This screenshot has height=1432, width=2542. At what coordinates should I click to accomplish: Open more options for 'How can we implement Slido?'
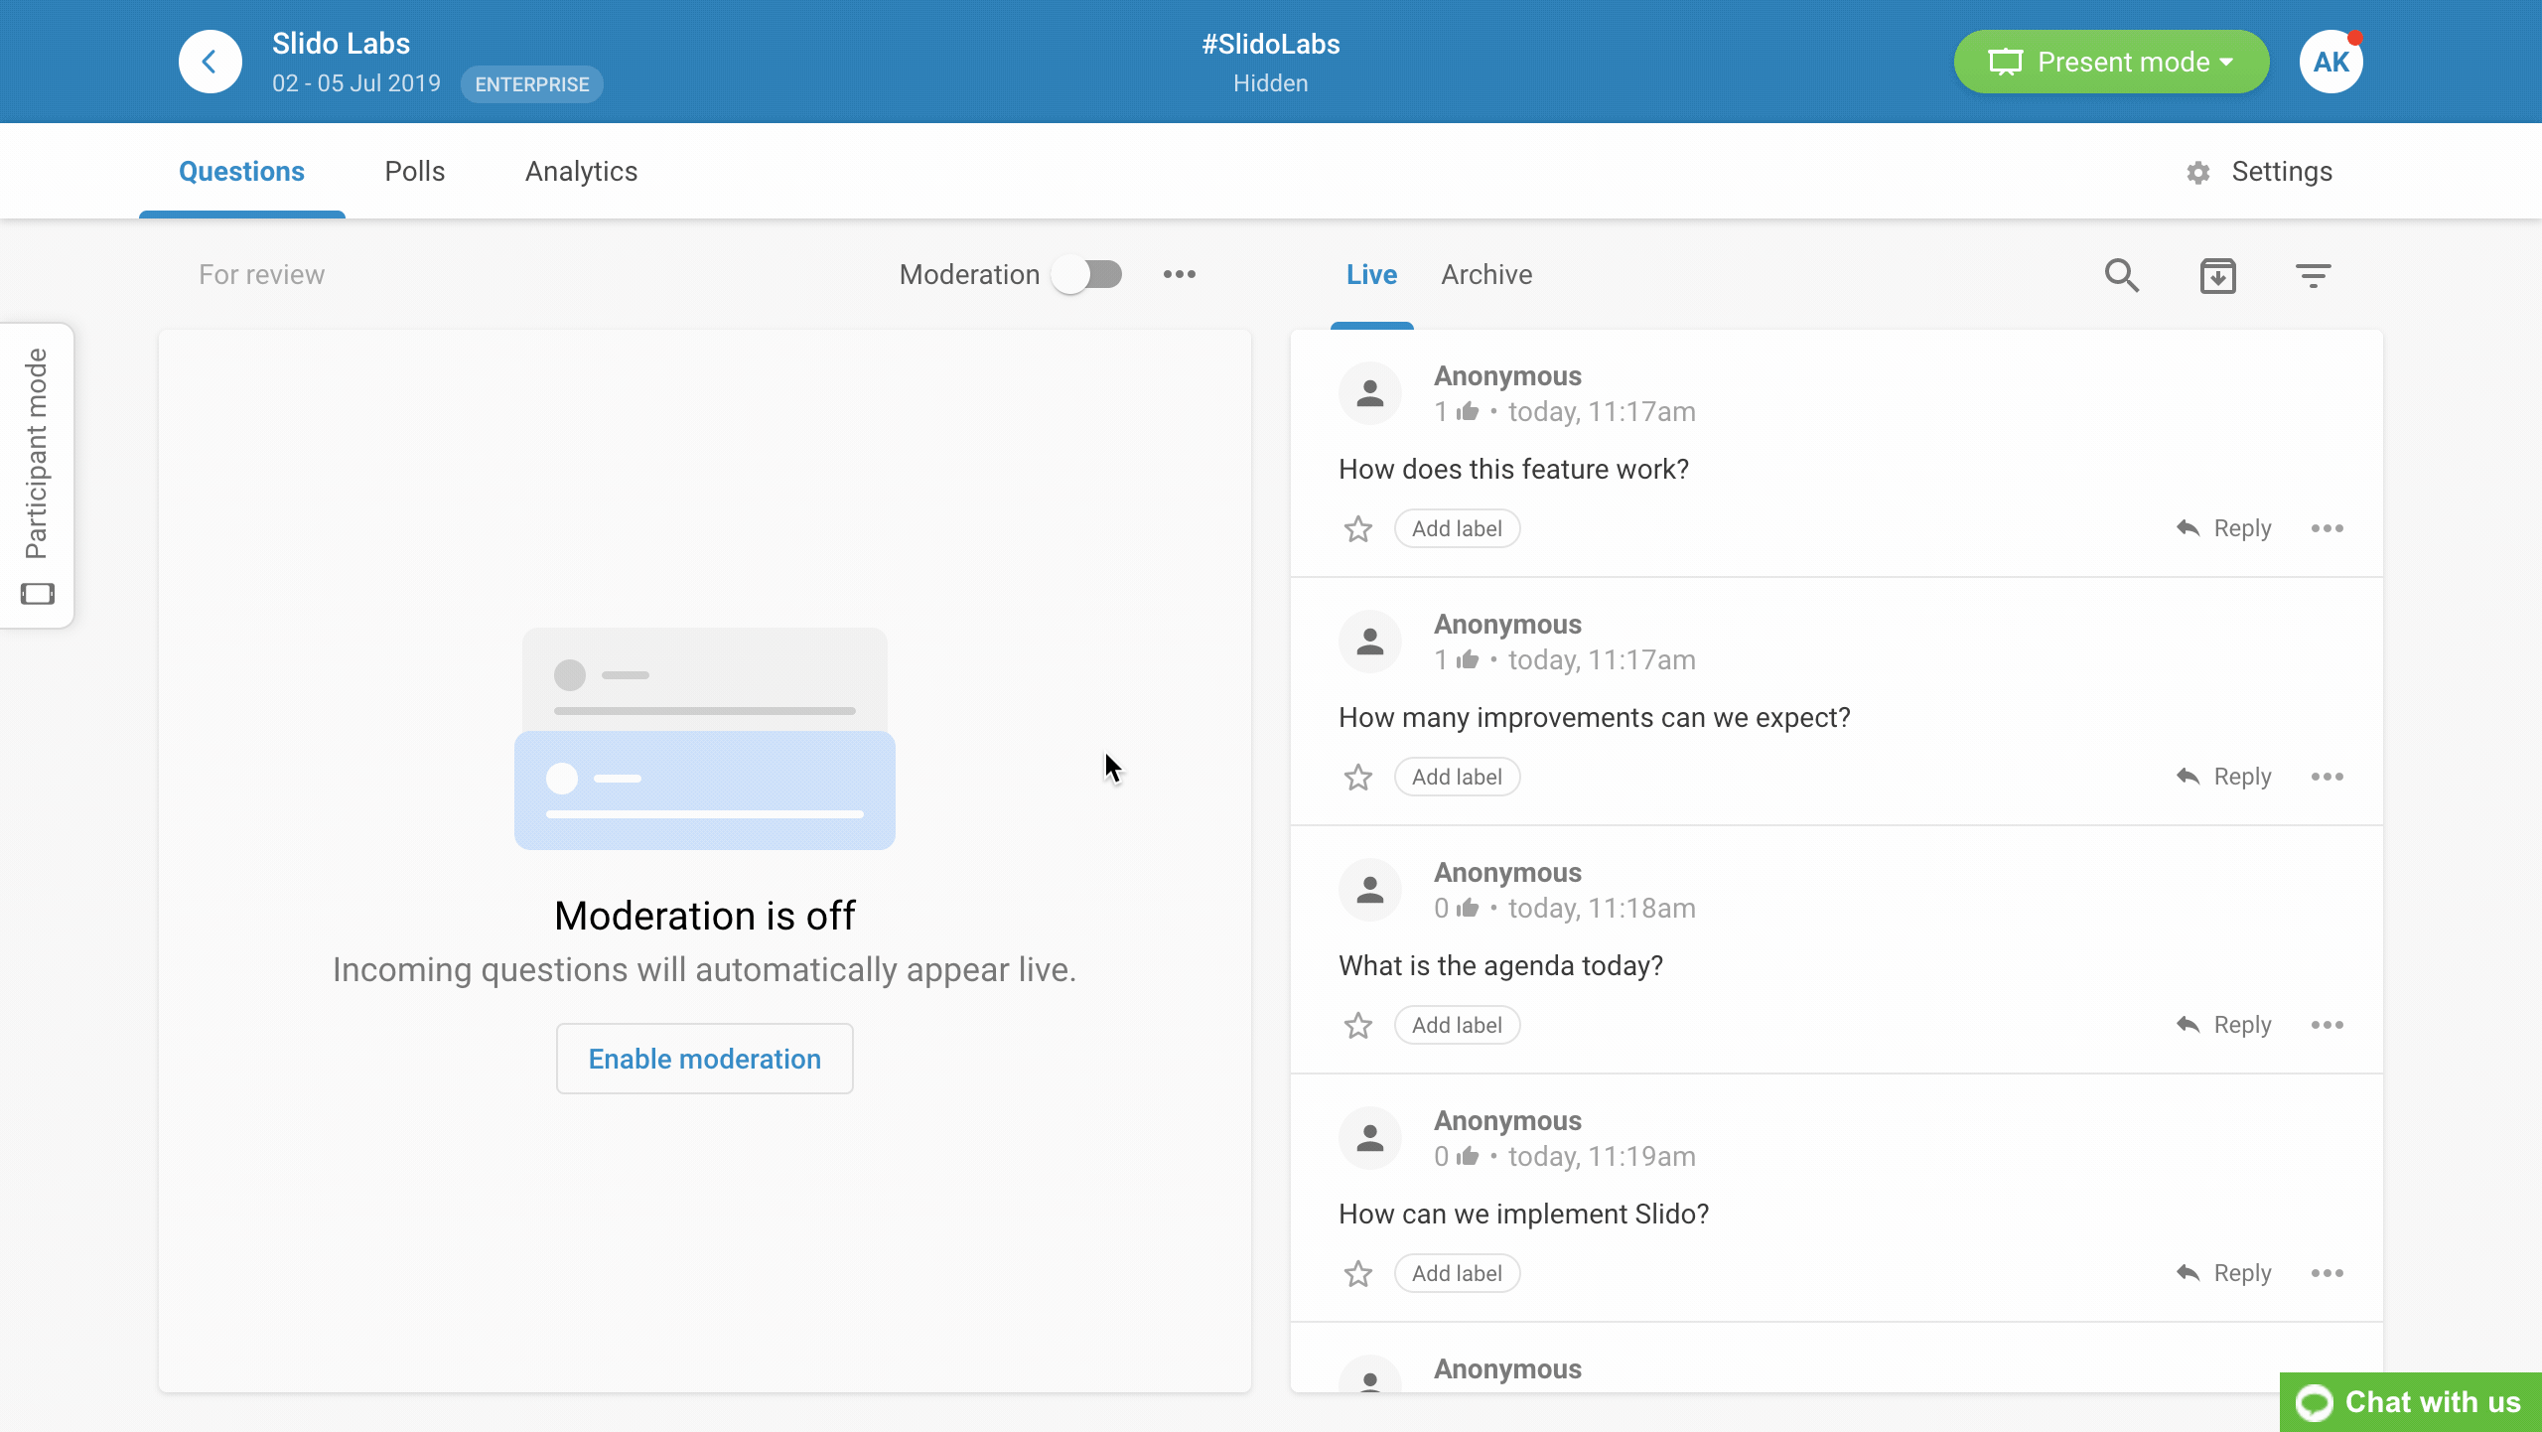(2328, 1273)
